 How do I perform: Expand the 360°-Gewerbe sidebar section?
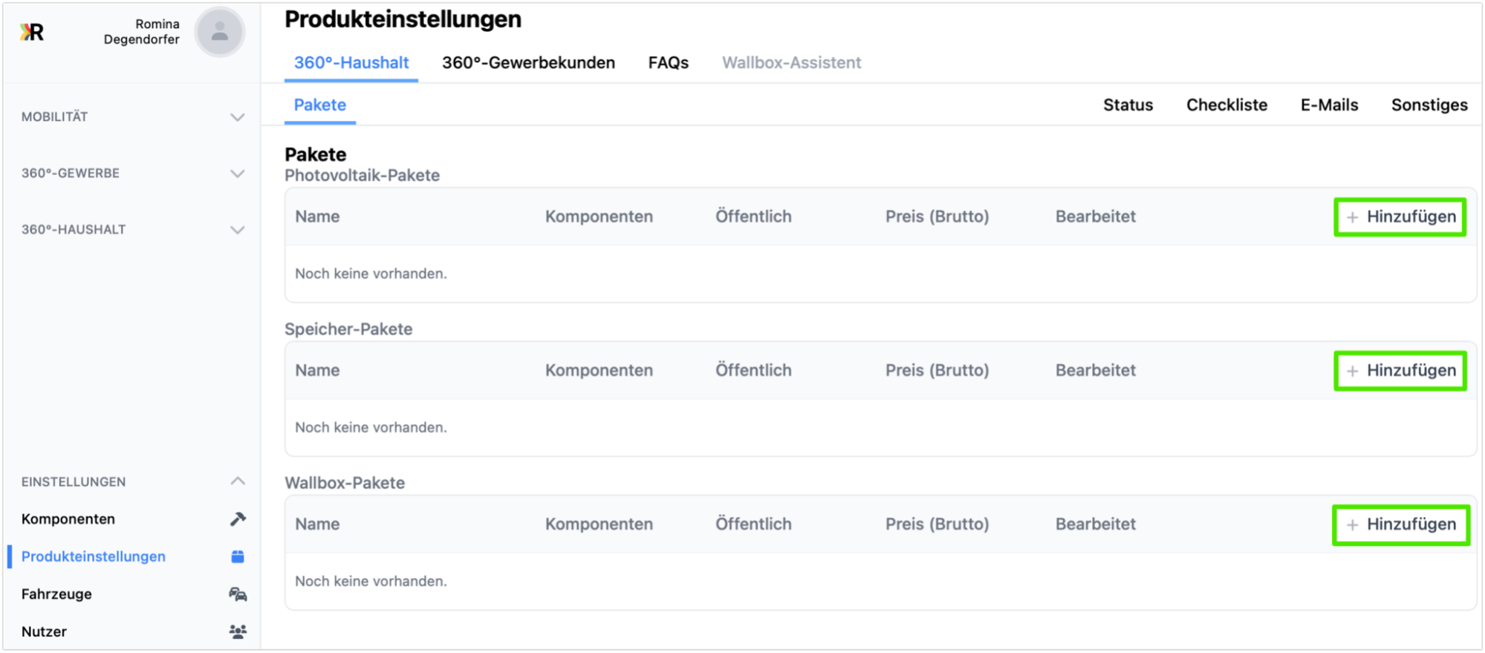[x=237, y=173]
